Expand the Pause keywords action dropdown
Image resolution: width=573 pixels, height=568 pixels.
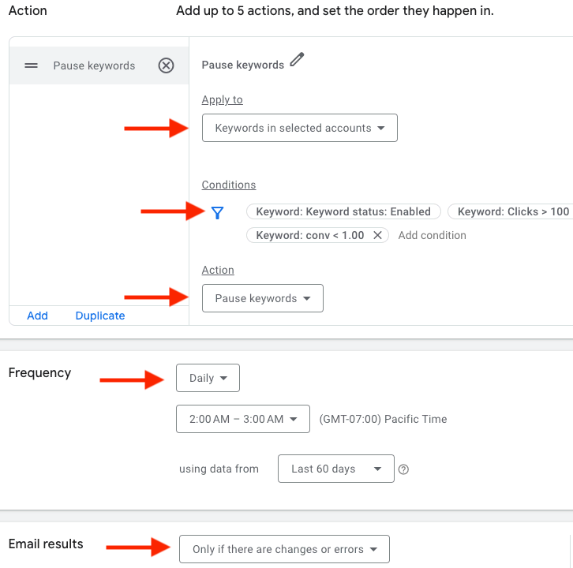click(x=262, y=298)
